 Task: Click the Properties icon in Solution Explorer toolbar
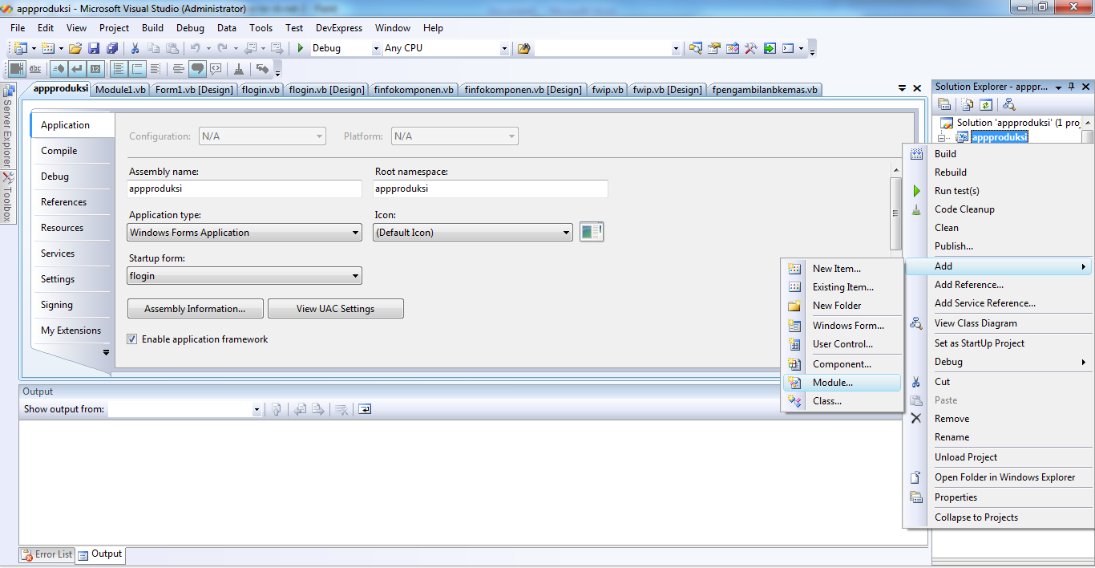(944, 104)
